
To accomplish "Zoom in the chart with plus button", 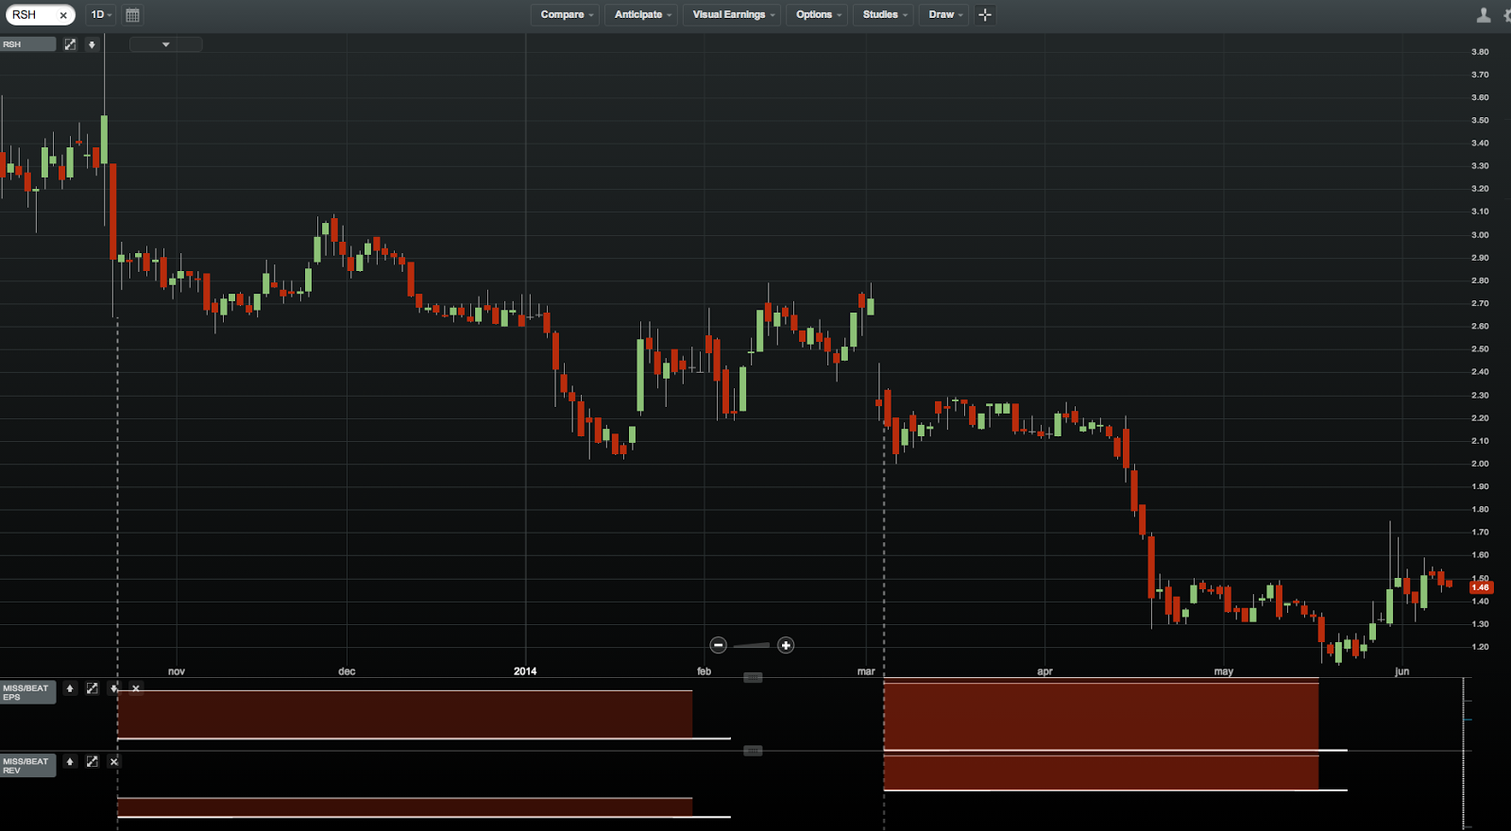I will 786,645.
